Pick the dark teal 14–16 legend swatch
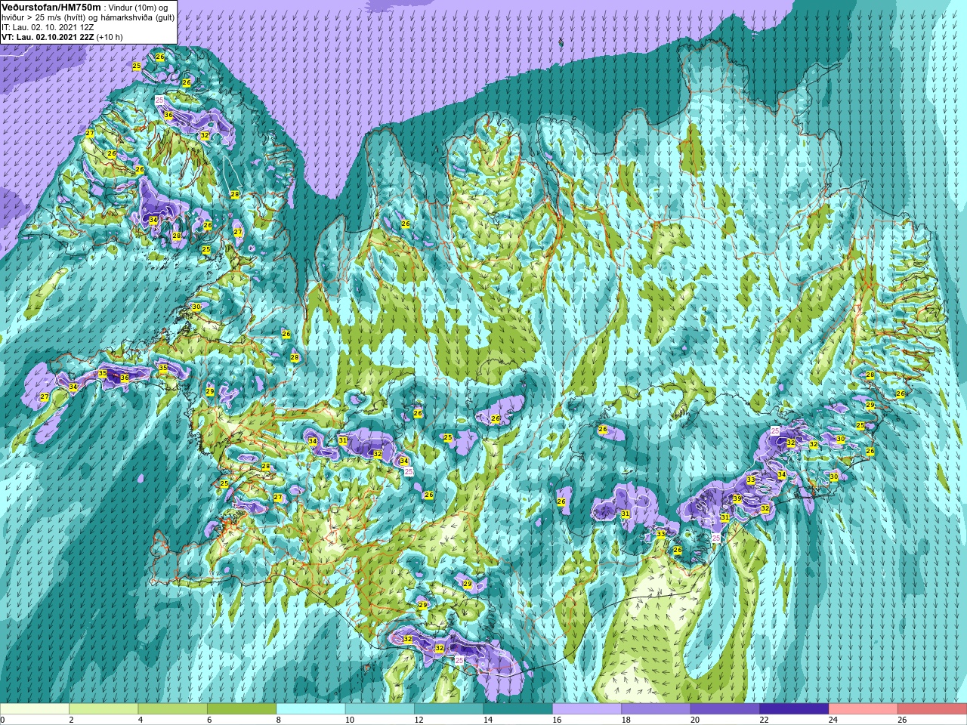This screenshot has width=967, height=725. pos(517,709)
